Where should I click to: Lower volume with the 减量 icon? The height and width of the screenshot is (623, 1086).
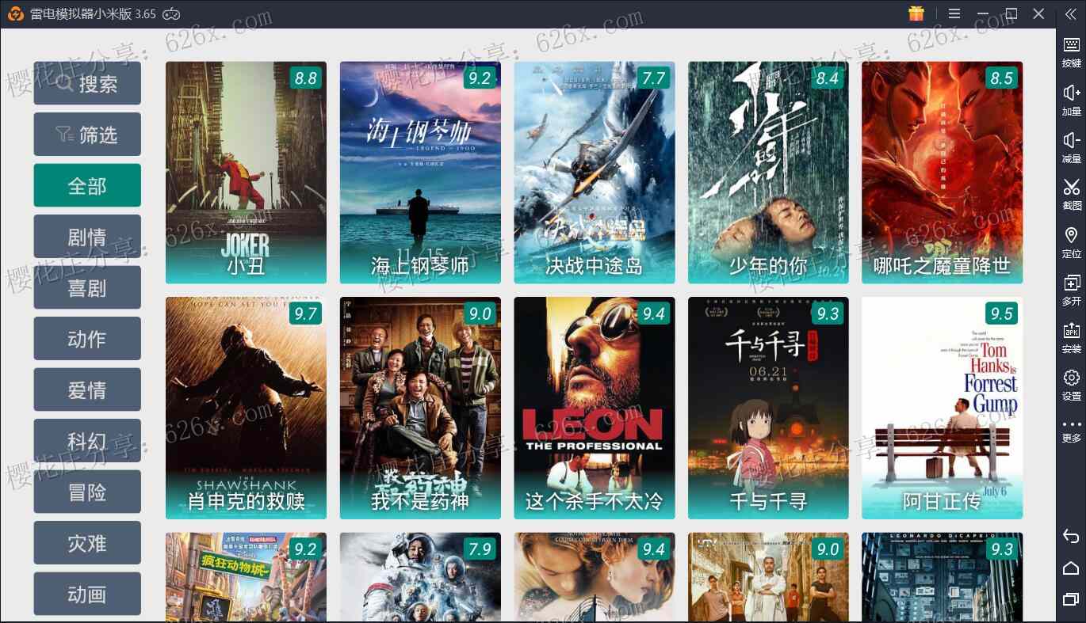pyautogui.click(x=1071, y=147)
